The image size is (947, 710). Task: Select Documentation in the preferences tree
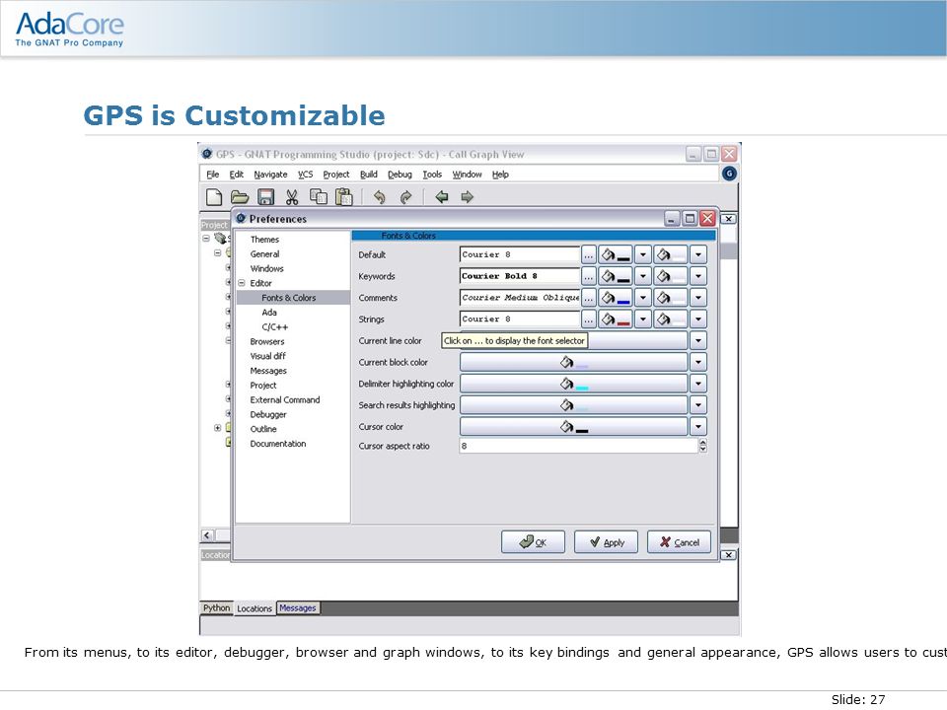278,443
